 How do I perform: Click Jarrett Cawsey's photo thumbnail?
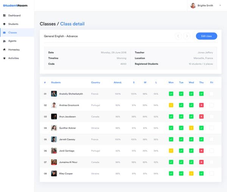tap(54, 139)
